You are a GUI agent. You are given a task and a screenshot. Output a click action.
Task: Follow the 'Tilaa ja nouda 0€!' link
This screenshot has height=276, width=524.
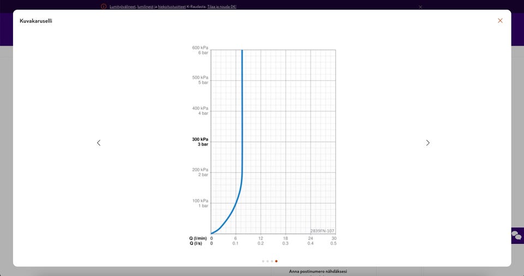222,7
